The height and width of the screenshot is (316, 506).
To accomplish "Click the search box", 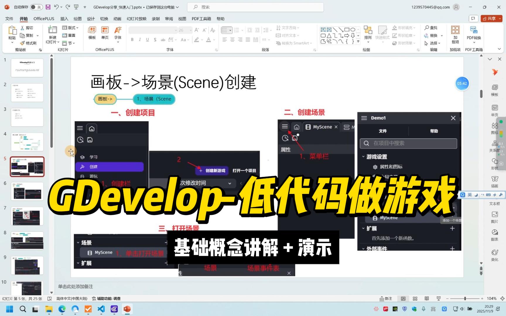I will click(x=255, y=7).
